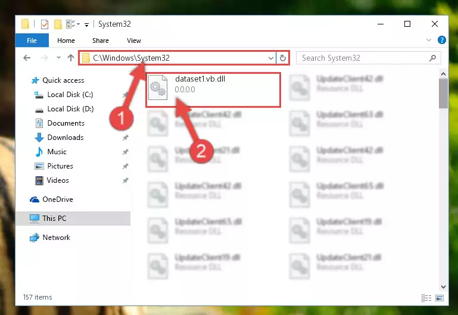Go back with the left arrow
This screenshot has height=315, width=458.
[27, 58]
